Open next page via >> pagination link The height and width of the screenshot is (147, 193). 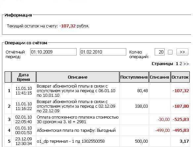[186, 64]
